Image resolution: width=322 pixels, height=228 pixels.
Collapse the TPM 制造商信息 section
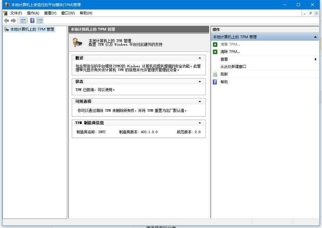200,123
